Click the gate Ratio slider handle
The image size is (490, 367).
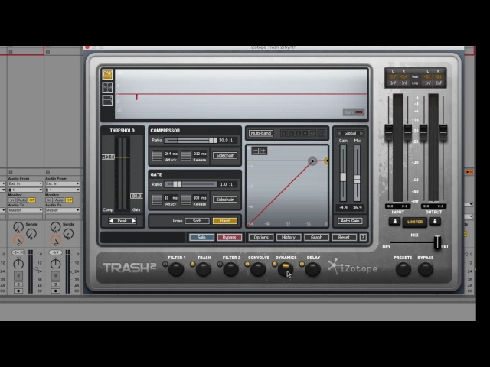177,184
